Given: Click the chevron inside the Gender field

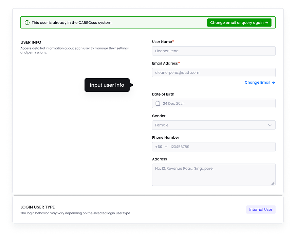Looking at the screenshot, I should pos(270,125).
